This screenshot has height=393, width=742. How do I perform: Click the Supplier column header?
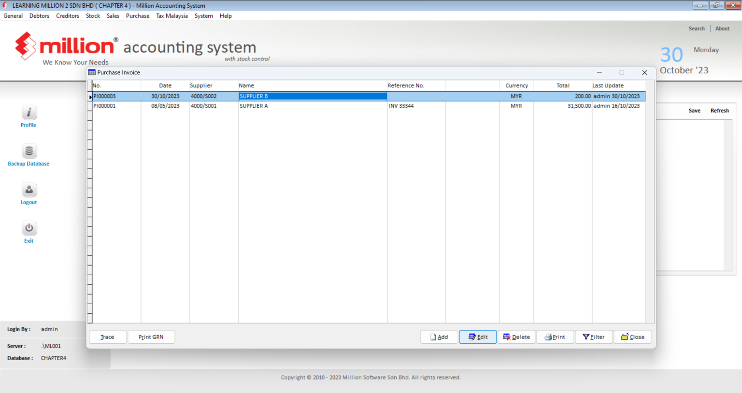[x=214, y=85]
